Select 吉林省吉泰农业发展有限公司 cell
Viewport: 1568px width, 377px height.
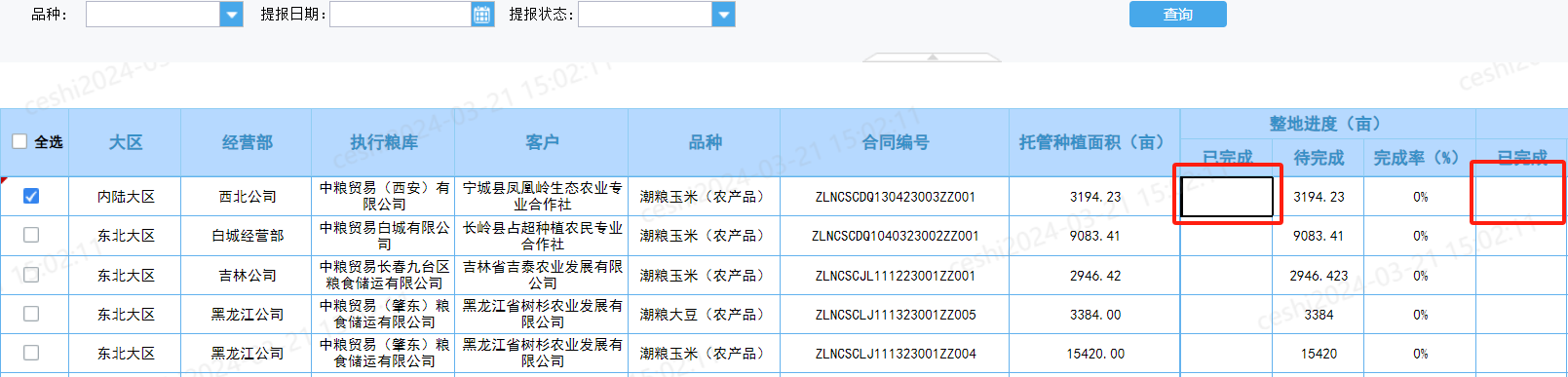542,276
